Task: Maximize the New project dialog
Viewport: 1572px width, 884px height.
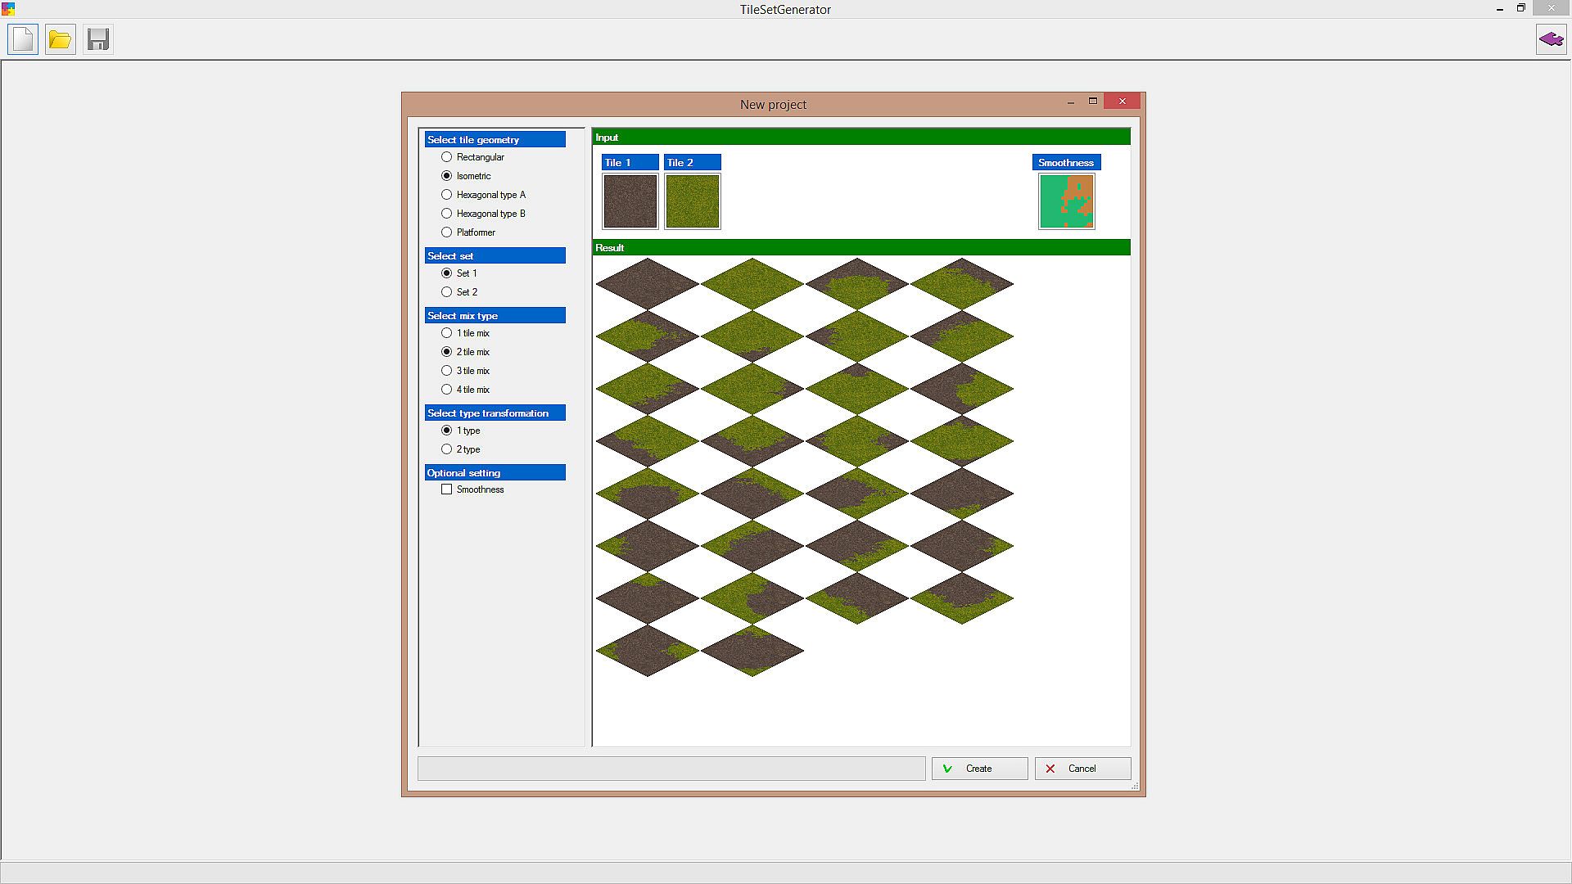Action: click(x=1092, y=101)
